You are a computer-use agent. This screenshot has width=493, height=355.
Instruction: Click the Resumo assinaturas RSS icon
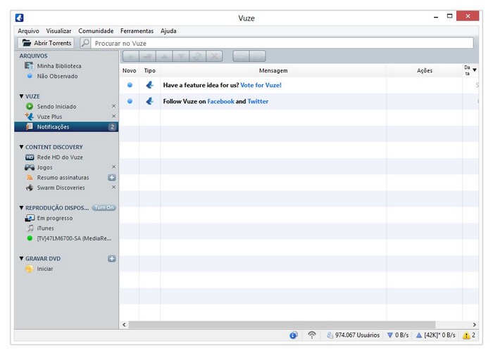[x=30, y=178]
